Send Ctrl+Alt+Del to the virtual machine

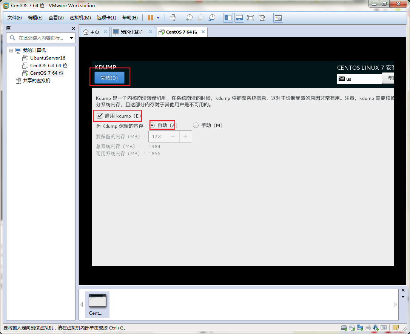point(173,18)
